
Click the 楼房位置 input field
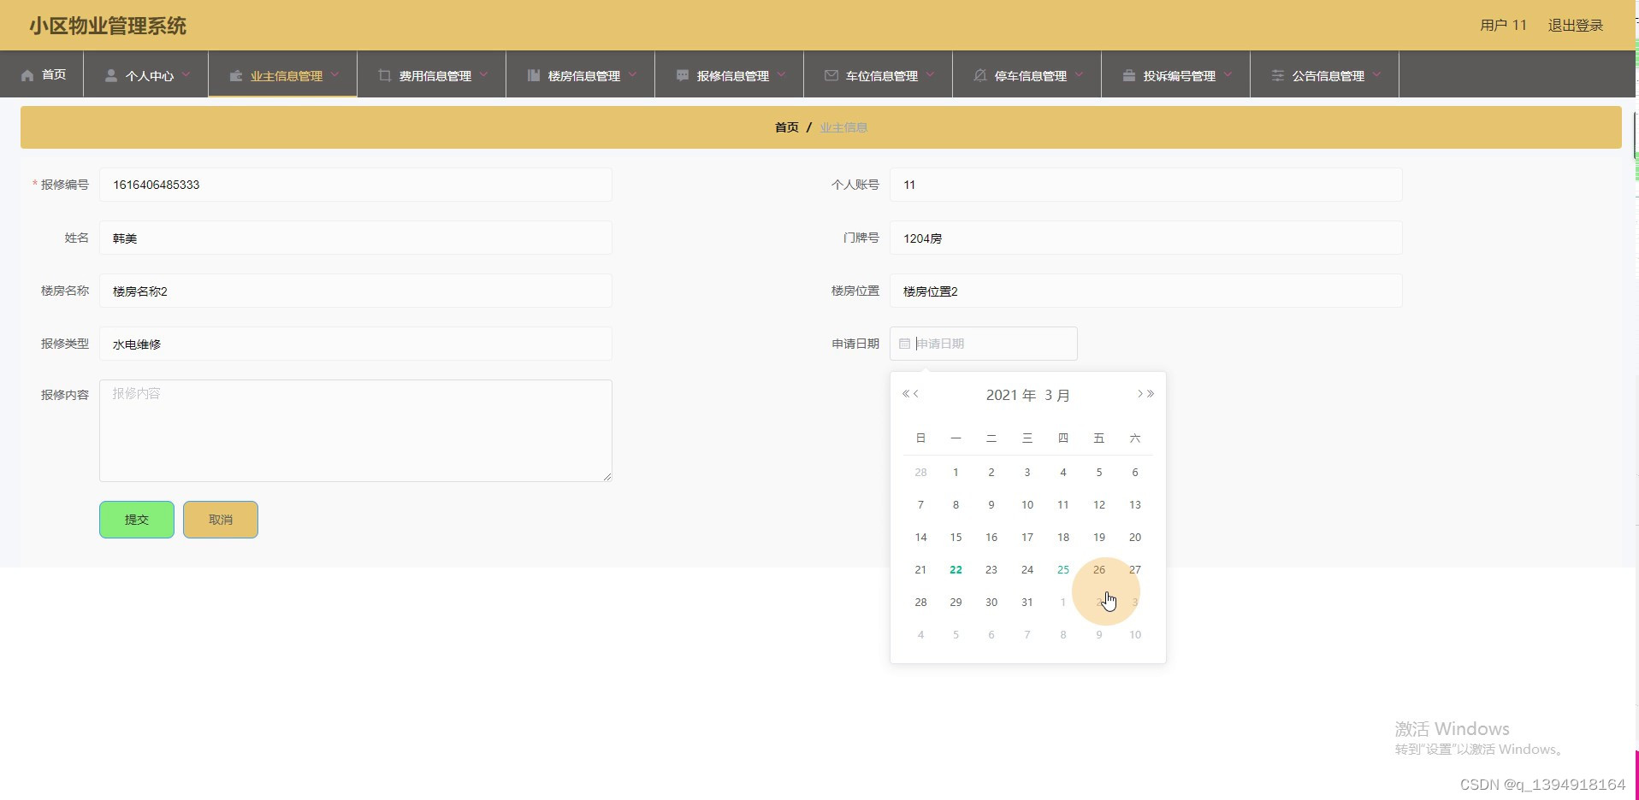(1146, 291)
